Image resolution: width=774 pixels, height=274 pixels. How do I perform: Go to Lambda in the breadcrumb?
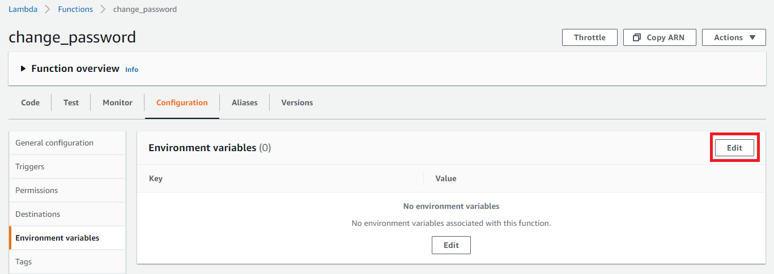click(22, 9)
